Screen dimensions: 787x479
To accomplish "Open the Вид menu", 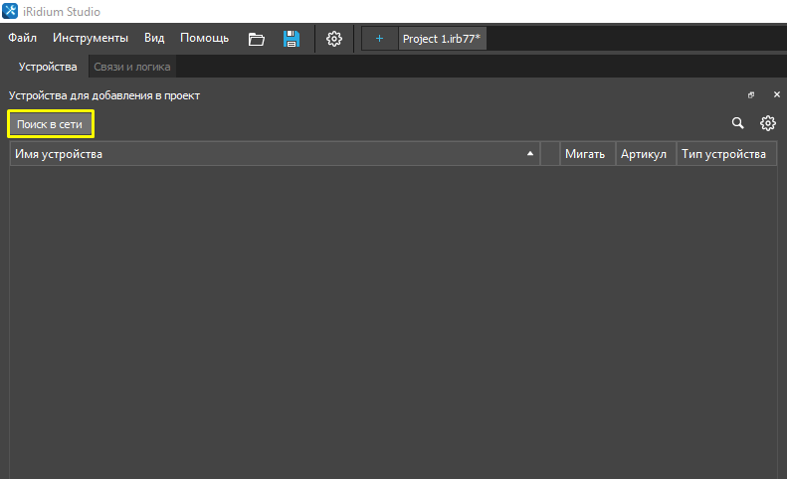I will pos(154,39).
